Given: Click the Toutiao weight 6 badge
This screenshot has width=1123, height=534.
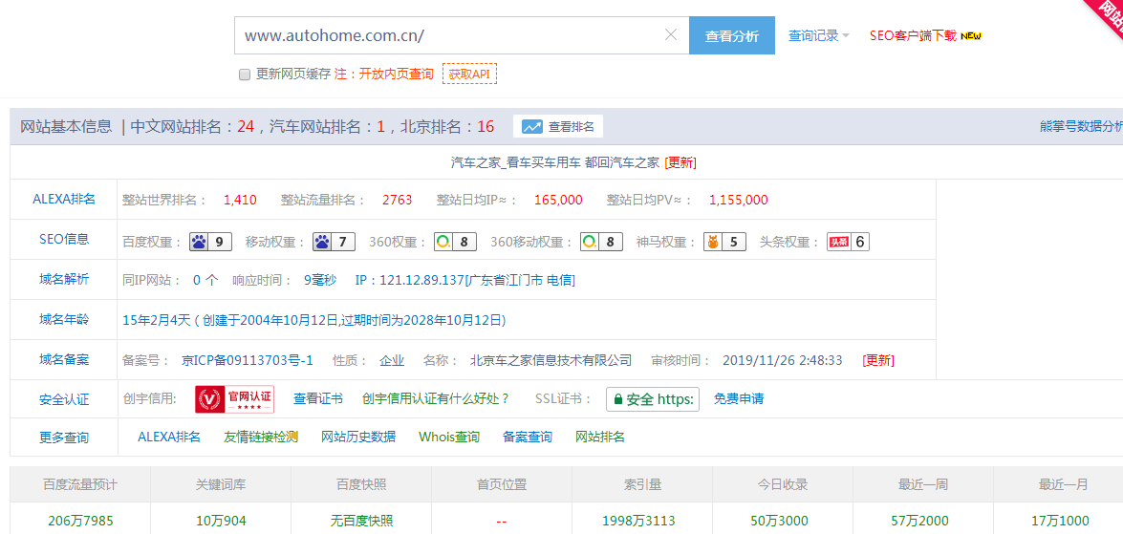Looking at the screenshot, I should tap(848, 242).
